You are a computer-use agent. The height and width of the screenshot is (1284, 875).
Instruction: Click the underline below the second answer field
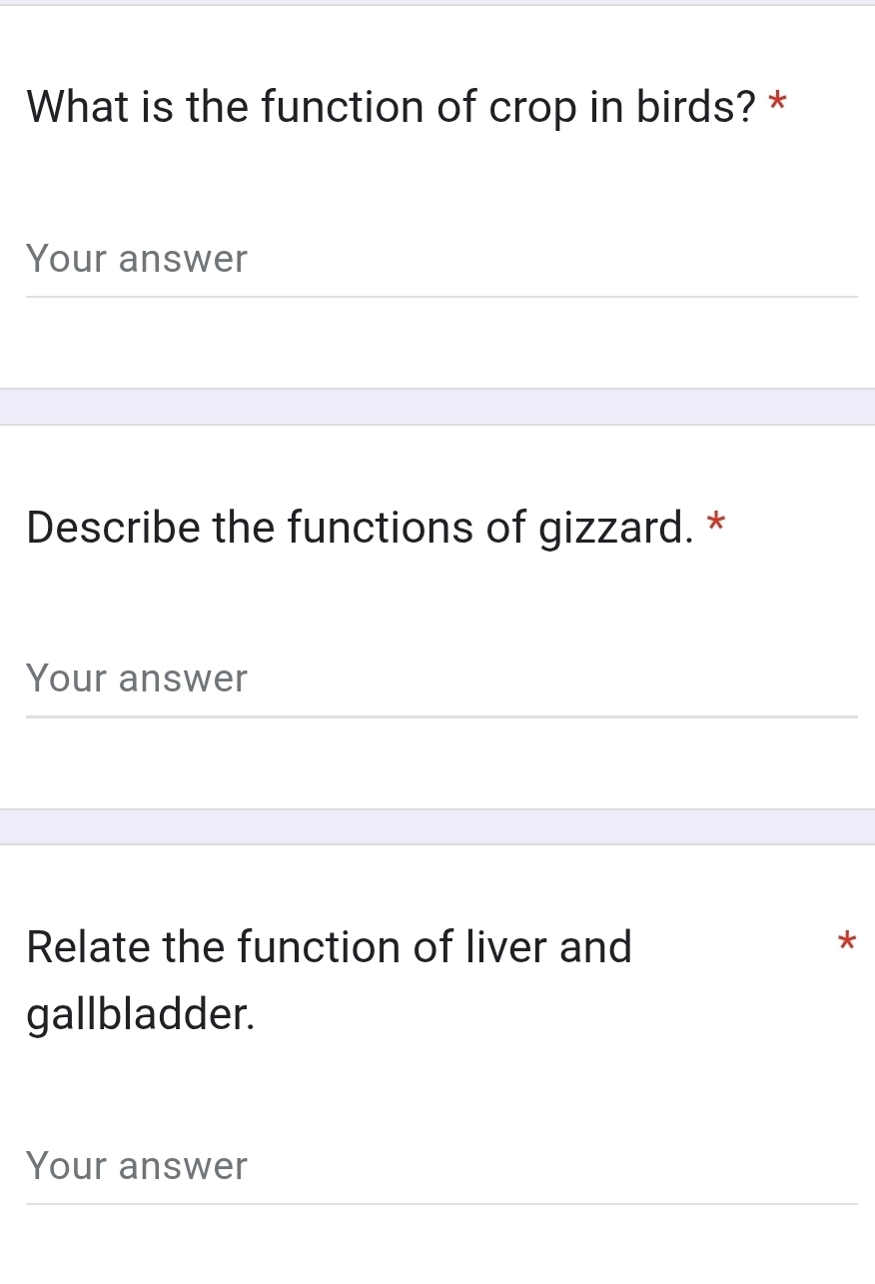coord(439,716)
